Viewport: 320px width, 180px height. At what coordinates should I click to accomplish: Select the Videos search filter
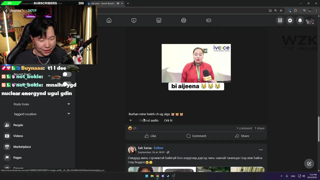[37, 136]
